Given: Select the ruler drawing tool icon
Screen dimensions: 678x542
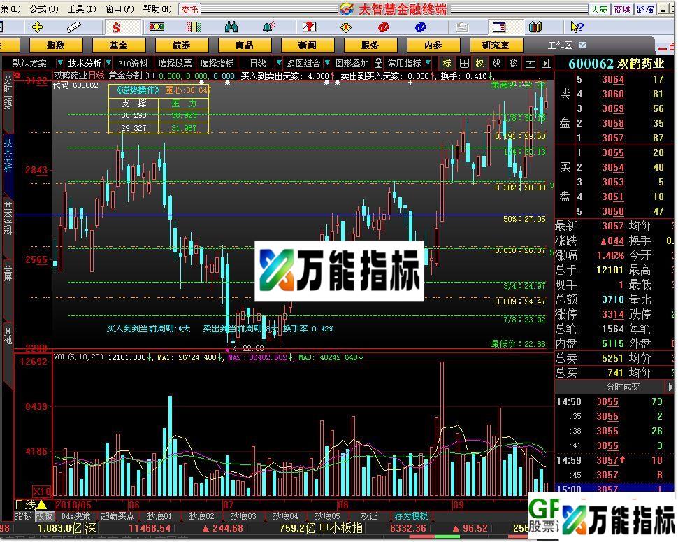Looking at the screenshot, I should (73, 27).
